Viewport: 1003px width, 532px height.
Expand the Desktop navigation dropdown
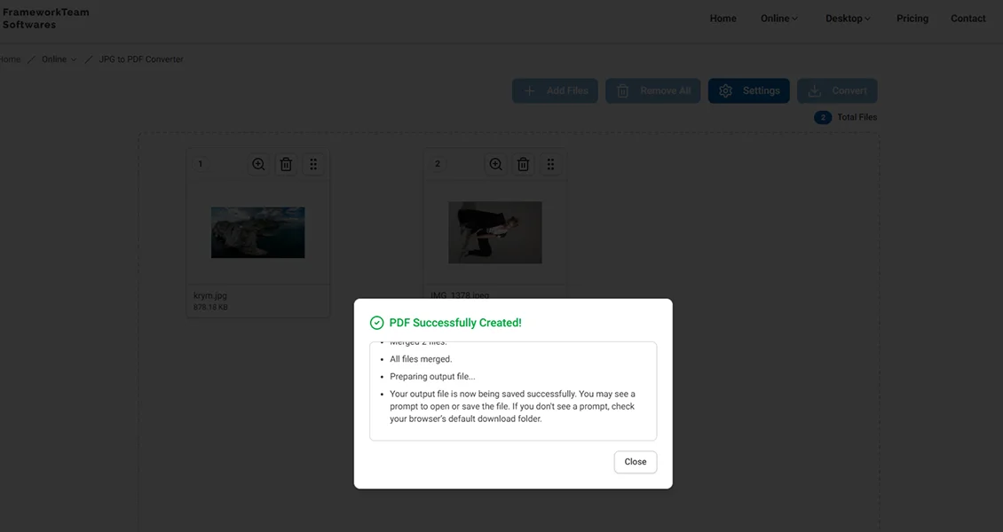848,19
